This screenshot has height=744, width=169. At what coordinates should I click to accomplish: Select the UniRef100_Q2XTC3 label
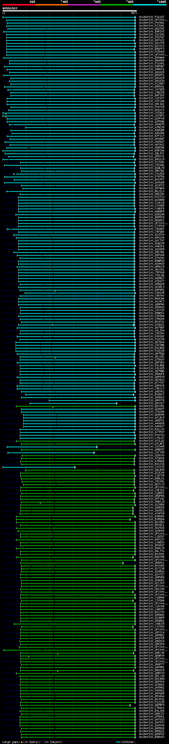click(x=152, y=46)
